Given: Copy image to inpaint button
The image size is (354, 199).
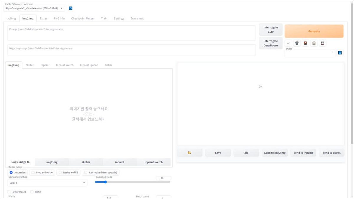Looking at the screenshot, I should (120, 162).
